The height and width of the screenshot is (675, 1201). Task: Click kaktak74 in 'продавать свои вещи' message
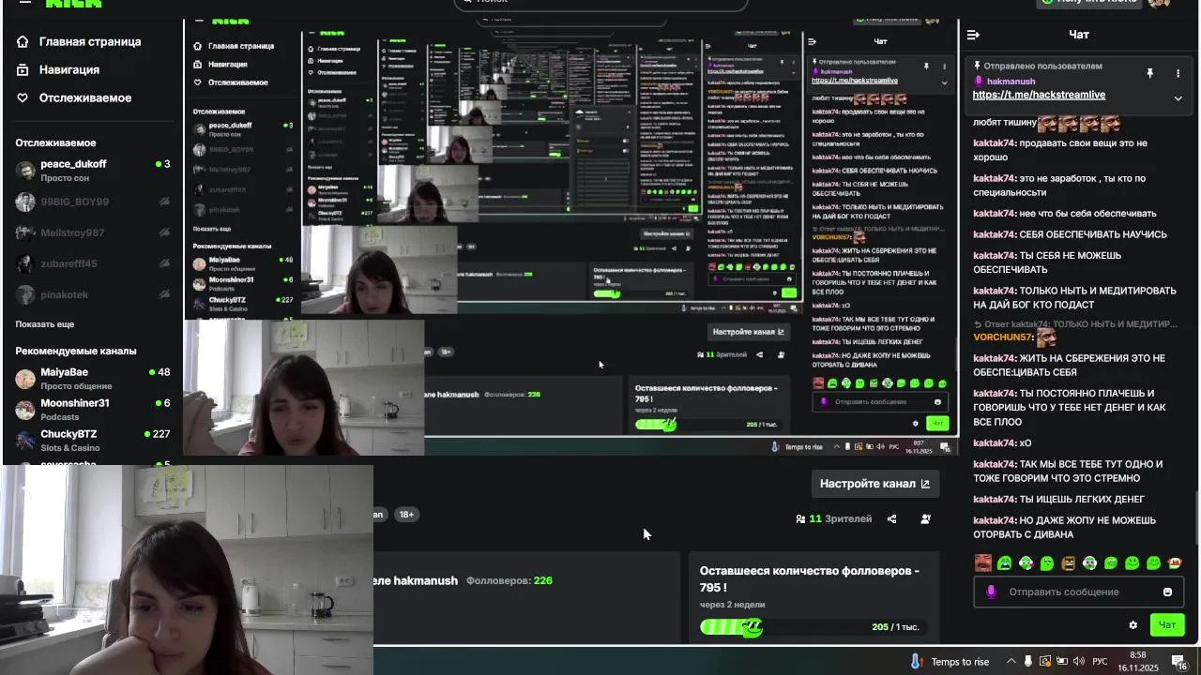tap(995, 143)
